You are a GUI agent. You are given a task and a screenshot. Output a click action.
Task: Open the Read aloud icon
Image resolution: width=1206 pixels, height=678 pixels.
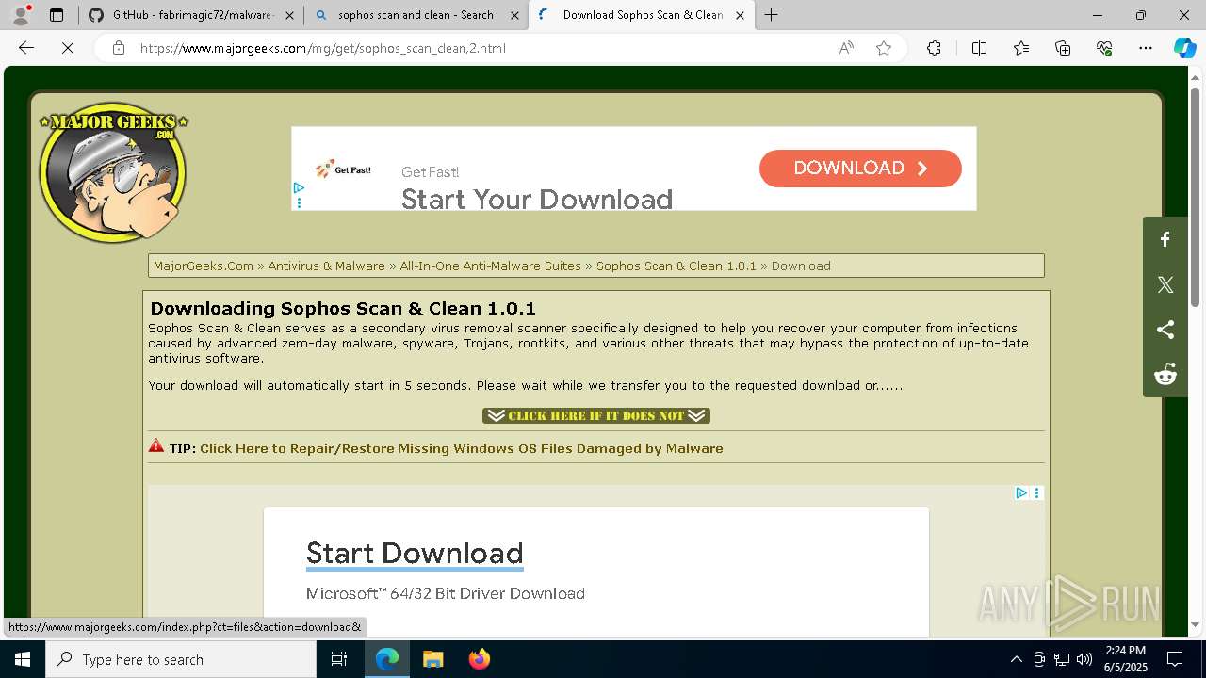point(846,48)
